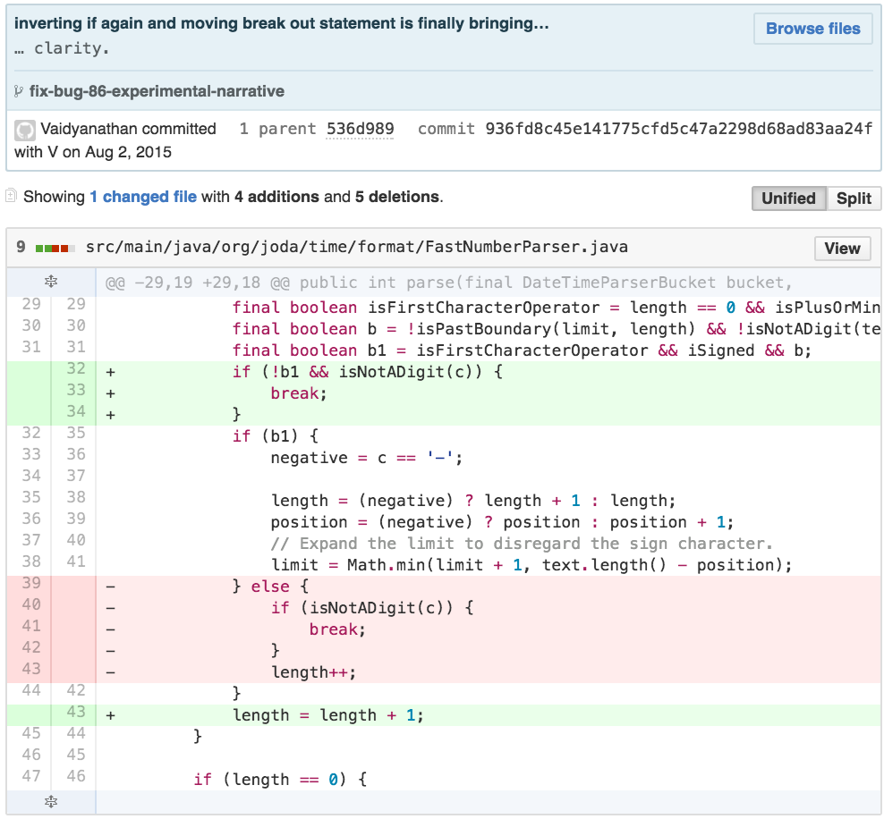
Task: Click the hunk header @@ -29,19 +29,18 @@
Action: 448,283
